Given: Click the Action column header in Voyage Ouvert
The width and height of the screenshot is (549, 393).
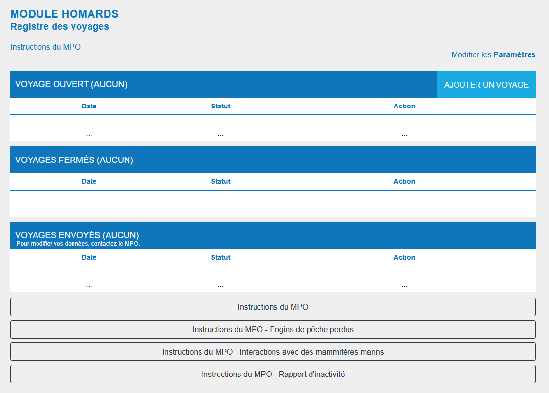Looking at the screenshot, I should [x=404, y=106].
